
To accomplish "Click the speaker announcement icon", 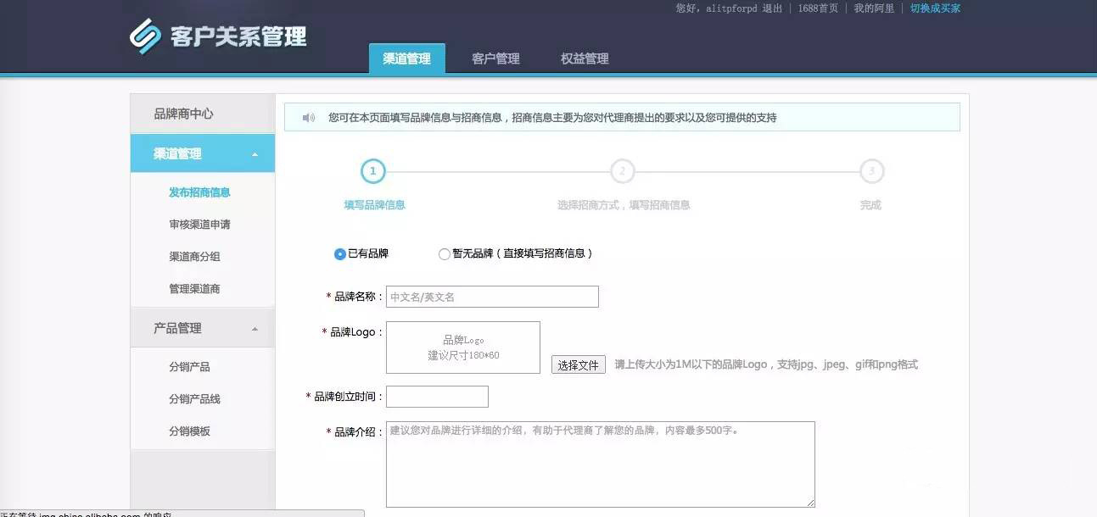I will [x=309, y=118].
